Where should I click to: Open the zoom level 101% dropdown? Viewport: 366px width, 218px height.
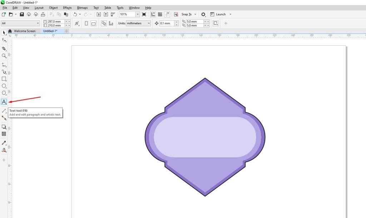click(x=138, y=14)
